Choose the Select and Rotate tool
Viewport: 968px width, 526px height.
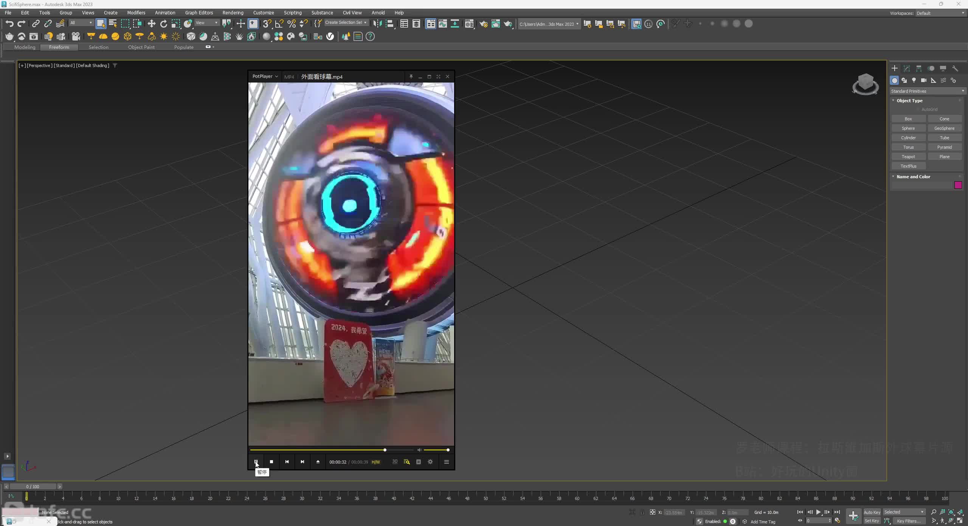coord(163,24)
